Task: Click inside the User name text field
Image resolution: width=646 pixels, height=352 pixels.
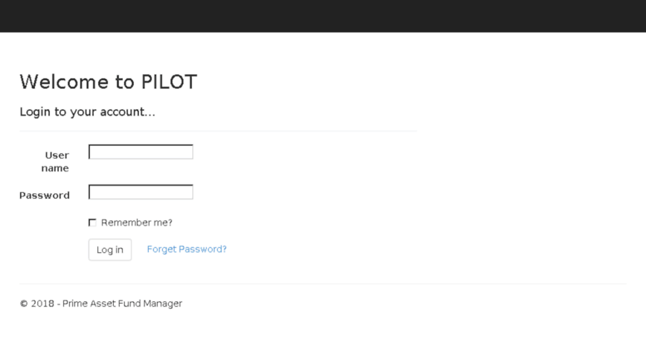Action: click(141, 151)
